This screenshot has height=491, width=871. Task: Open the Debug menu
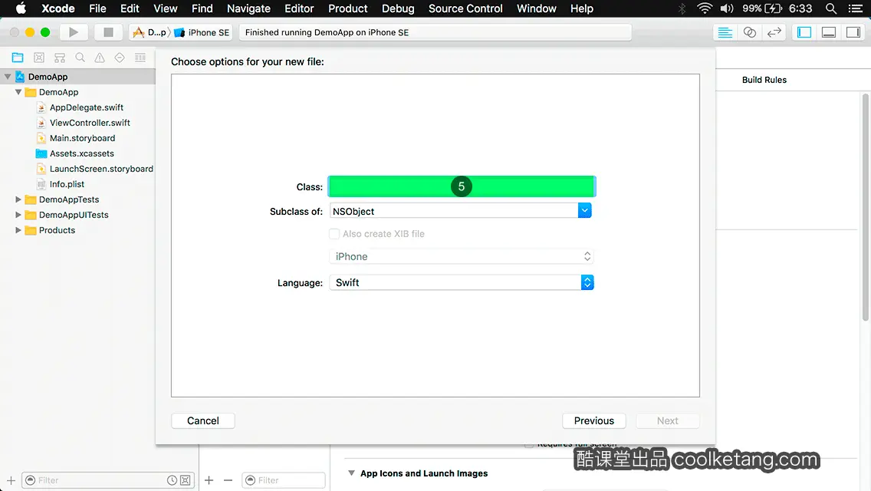[x=398, y=8]
